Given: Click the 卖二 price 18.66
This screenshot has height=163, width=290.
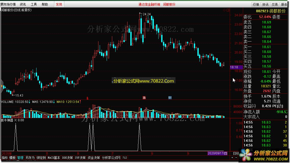Looking at the screenshot, I should click(266, 37).
